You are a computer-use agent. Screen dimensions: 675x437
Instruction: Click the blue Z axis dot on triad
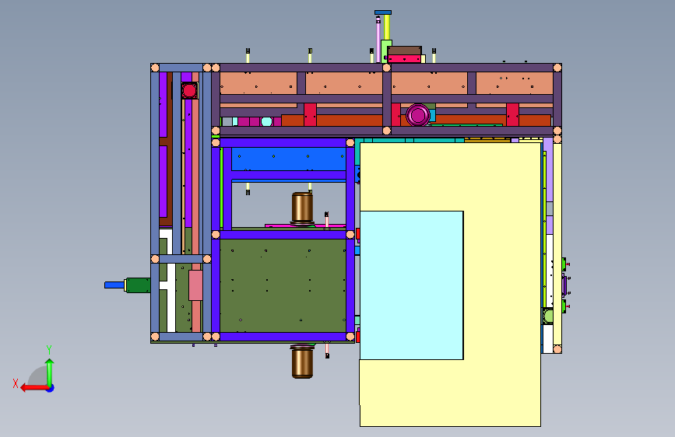click(51, 389)
